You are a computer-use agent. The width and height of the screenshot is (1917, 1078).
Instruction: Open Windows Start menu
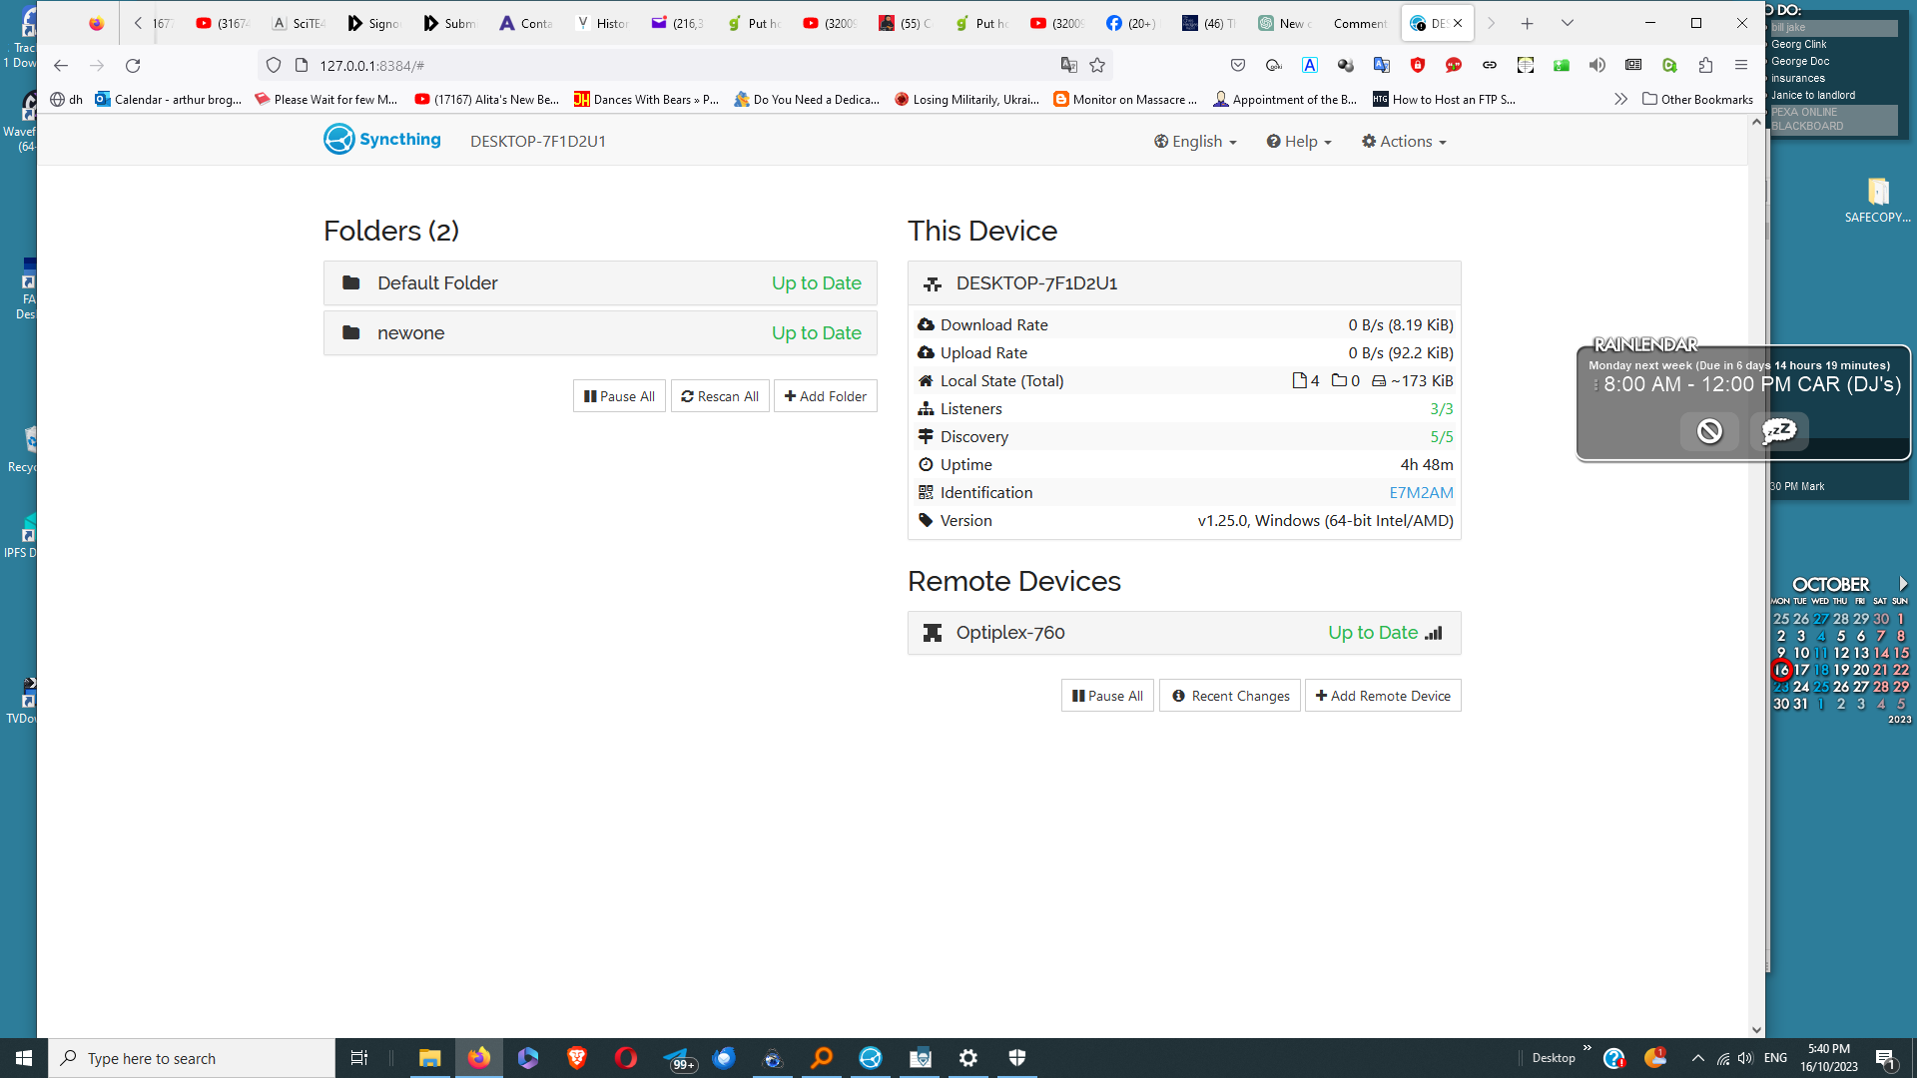point(24,1058)
